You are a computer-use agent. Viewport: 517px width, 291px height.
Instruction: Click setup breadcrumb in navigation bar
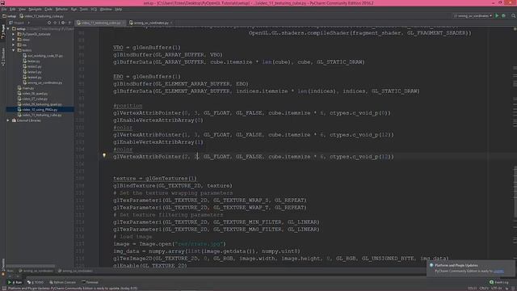(10, 16)
